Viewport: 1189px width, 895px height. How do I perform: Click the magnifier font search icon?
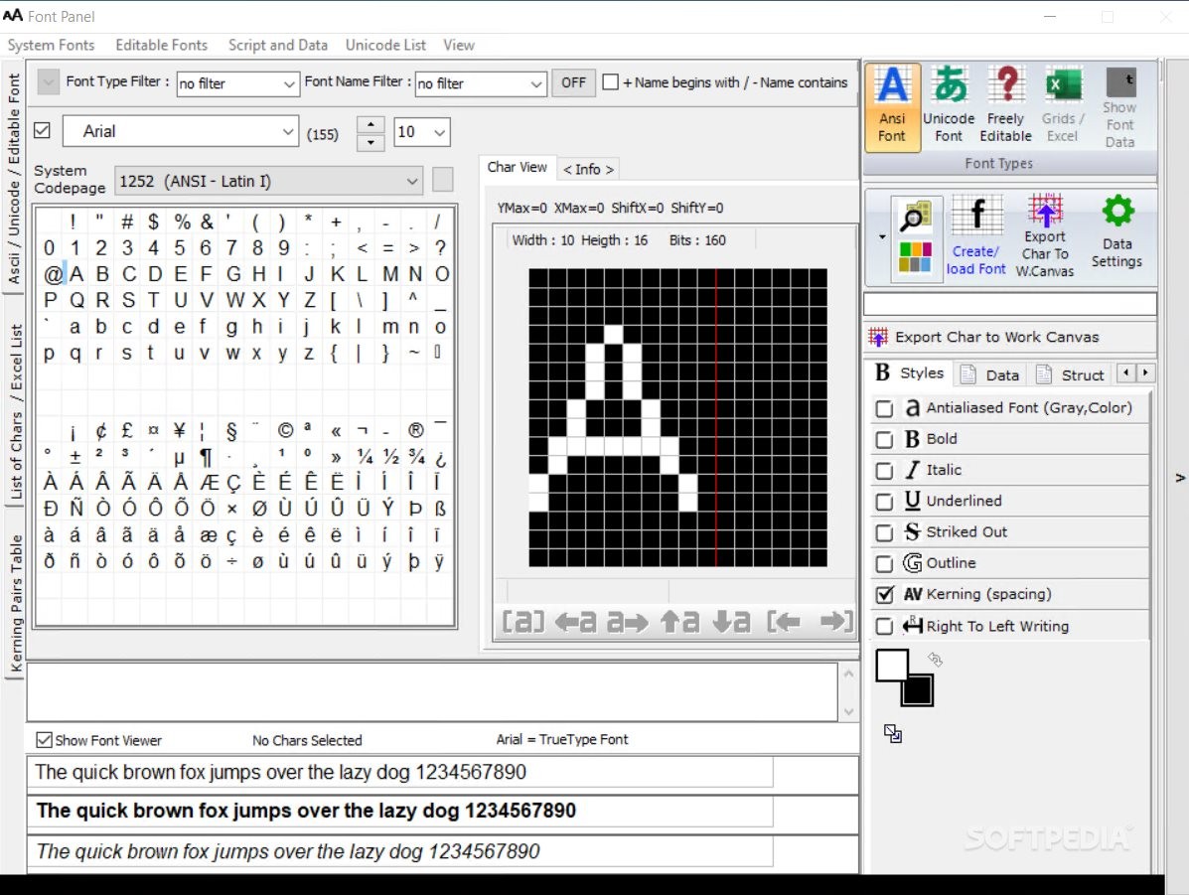coord(915,217)
